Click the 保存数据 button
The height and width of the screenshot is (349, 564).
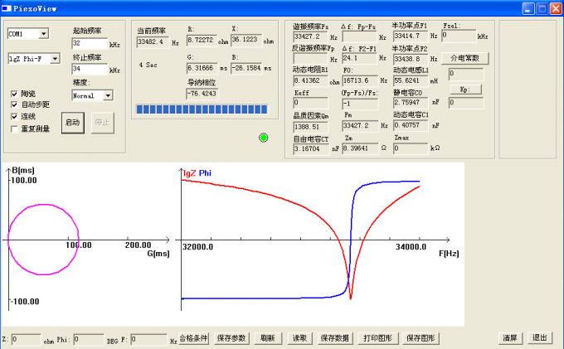click(x=335, y=338)
